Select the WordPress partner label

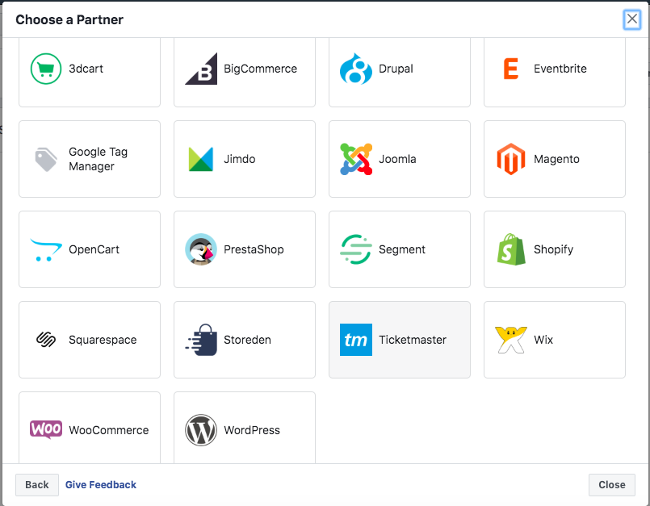tap(252, 430)
